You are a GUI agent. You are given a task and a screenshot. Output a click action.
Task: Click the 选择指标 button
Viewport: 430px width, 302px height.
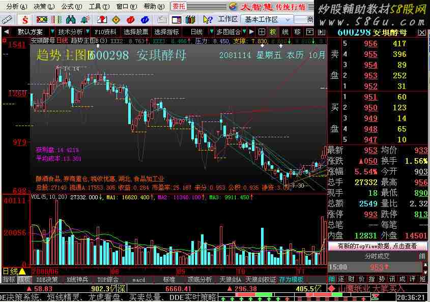click(166, 32)
